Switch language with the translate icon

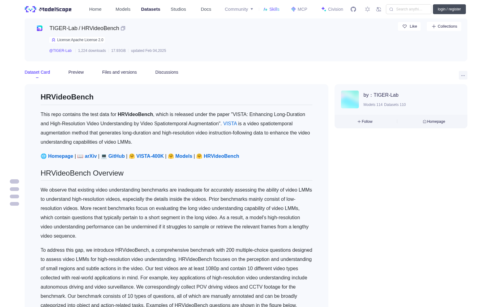pyautogui.click(x=379, y=9)
